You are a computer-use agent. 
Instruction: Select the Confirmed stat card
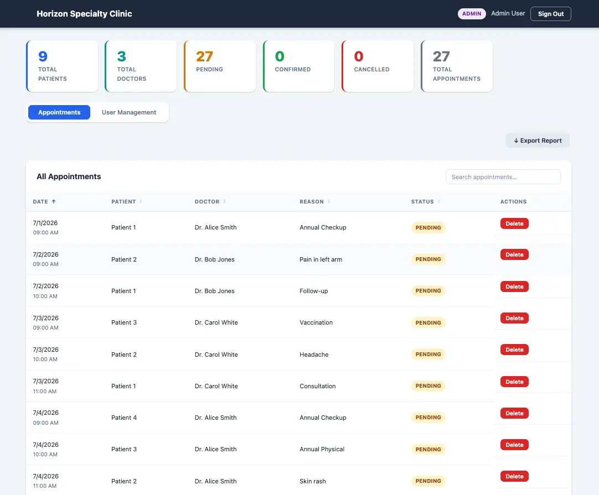[299, 66]
